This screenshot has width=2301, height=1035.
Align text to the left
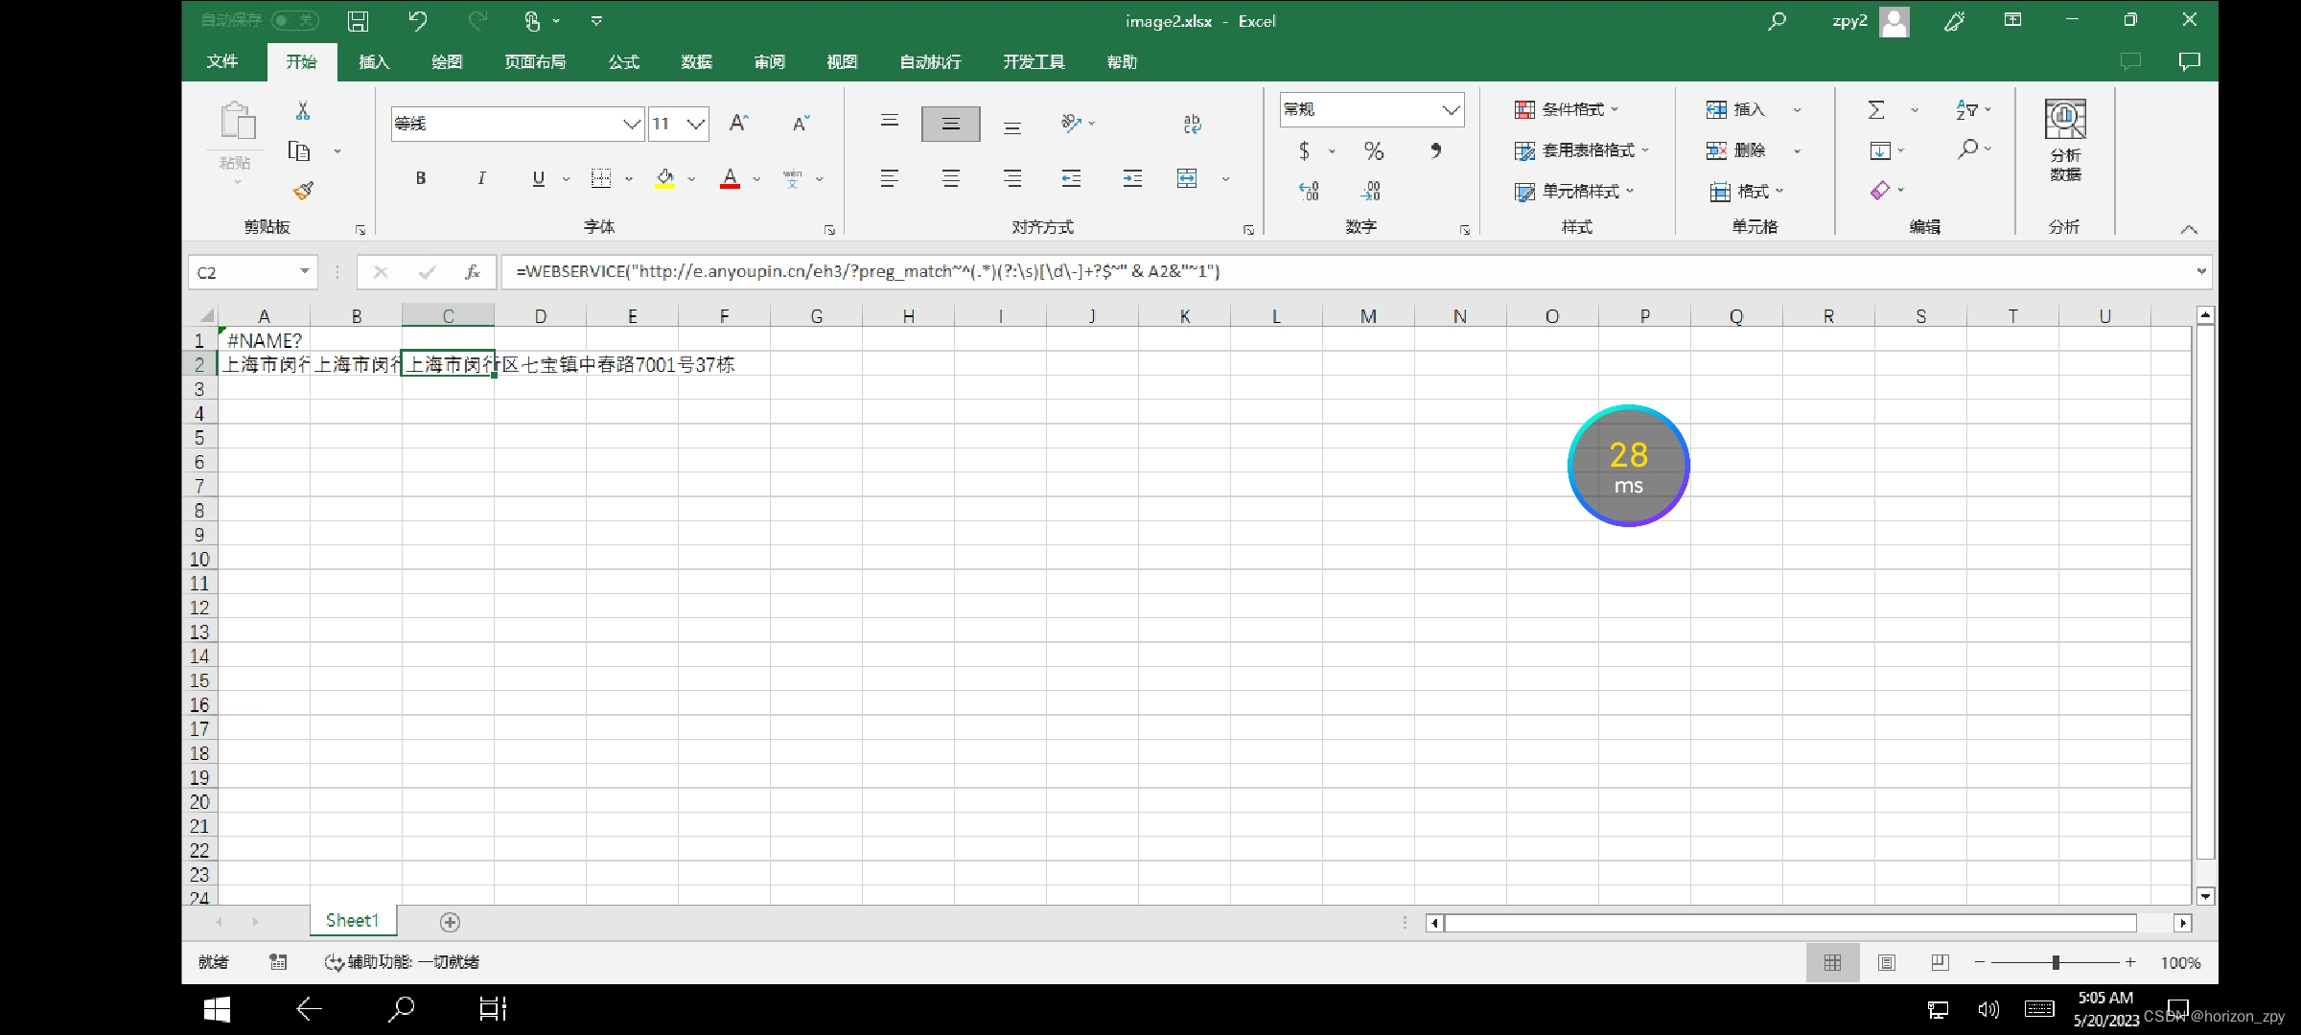(890, 178)
